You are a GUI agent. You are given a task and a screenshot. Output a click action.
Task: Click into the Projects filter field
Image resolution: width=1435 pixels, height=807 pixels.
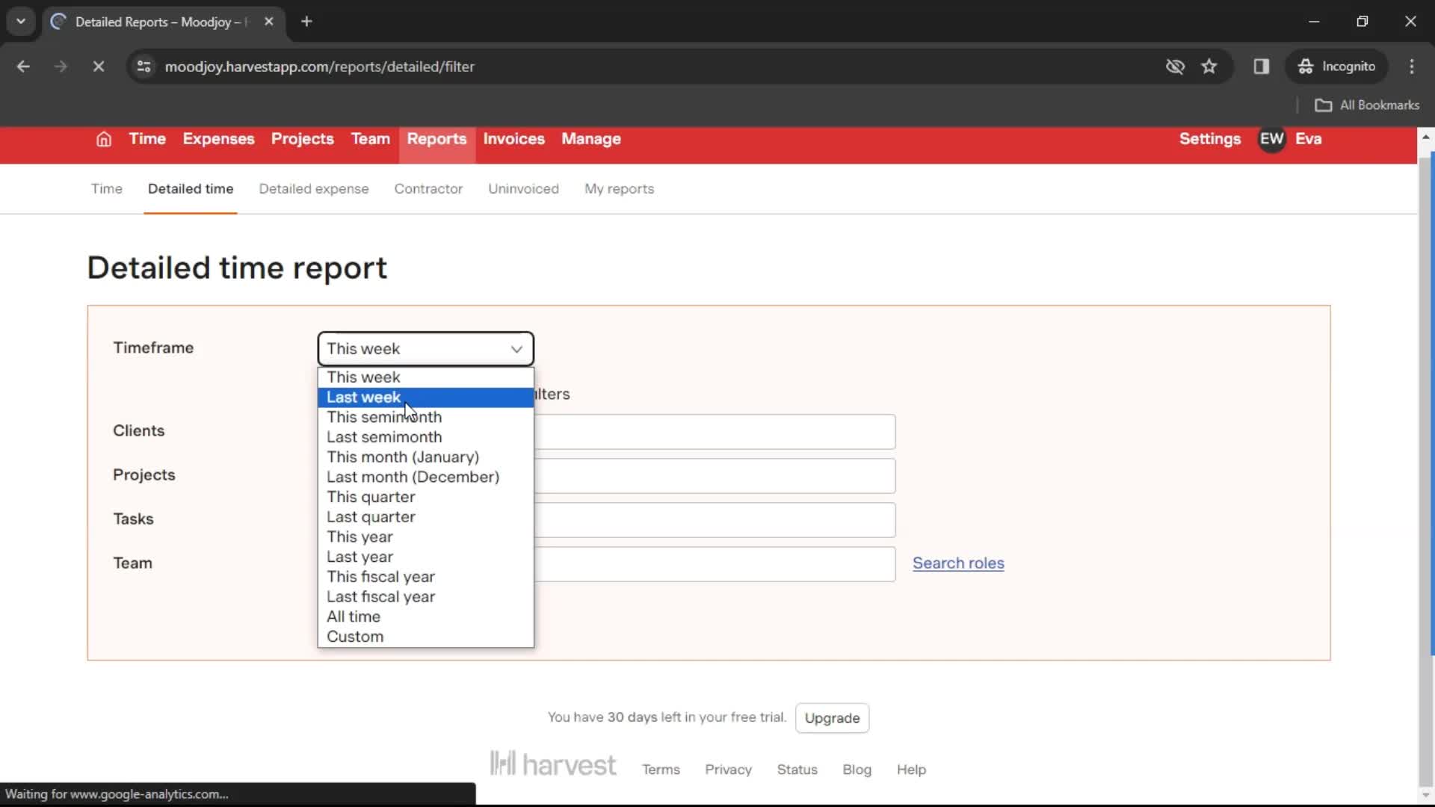715,476
